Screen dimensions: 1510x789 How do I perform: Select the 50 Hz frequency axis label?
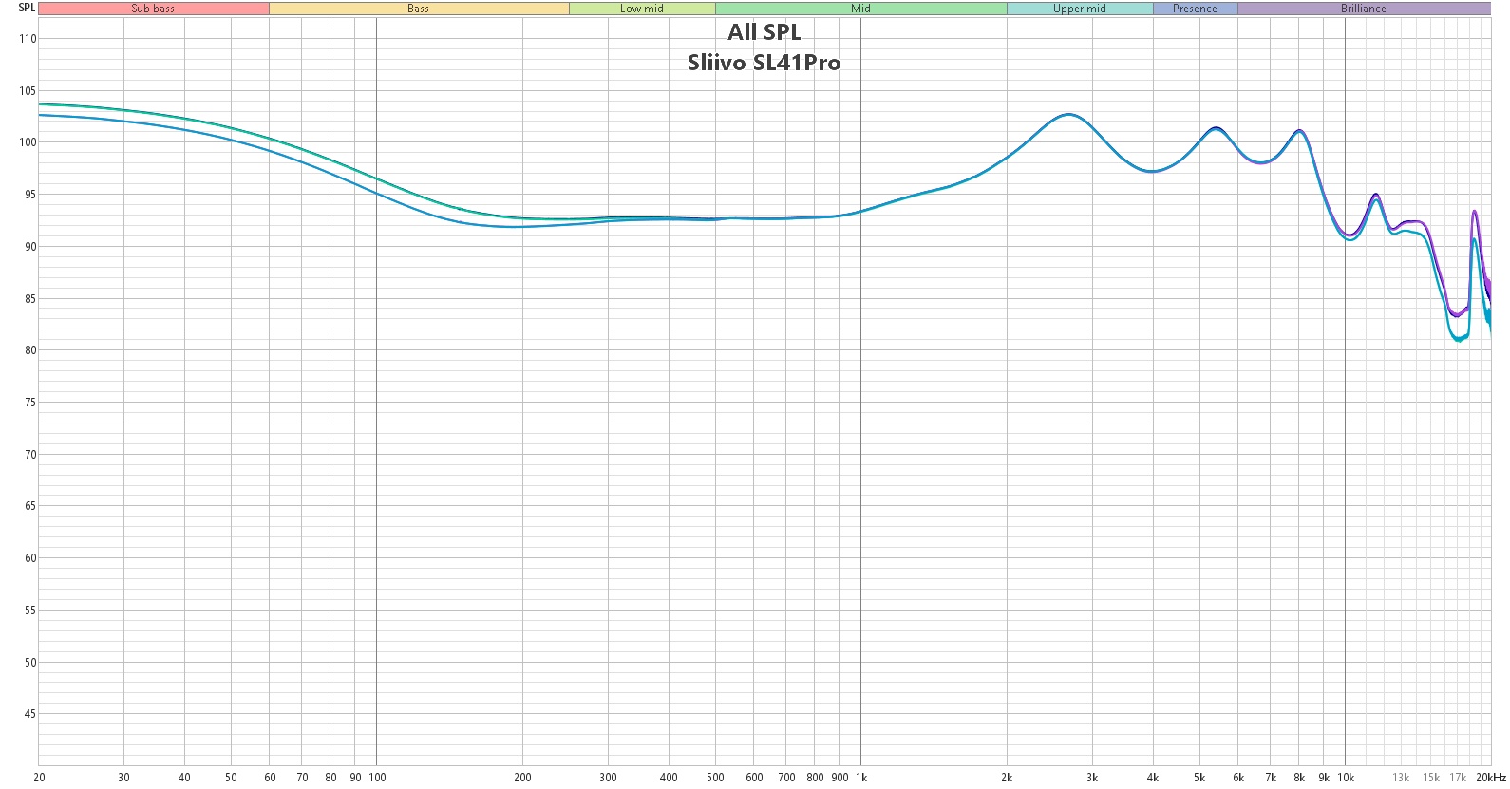tap(231, 778)
